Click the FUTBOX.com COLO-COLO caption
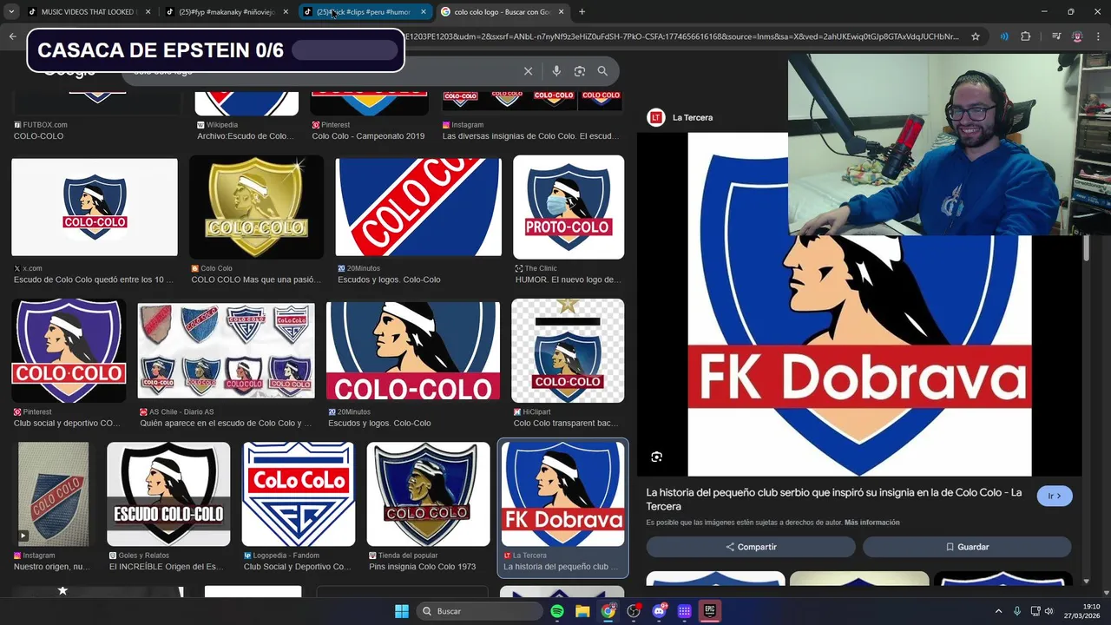 (38, 135)
